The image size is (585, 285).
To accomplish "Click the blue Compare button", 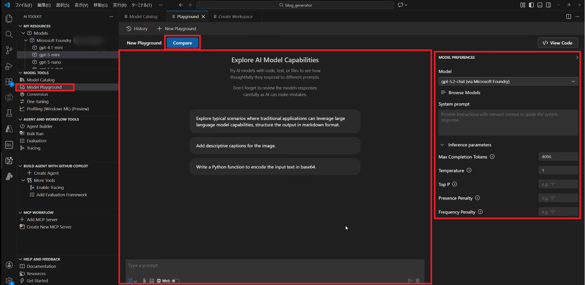I will (182, 43).
